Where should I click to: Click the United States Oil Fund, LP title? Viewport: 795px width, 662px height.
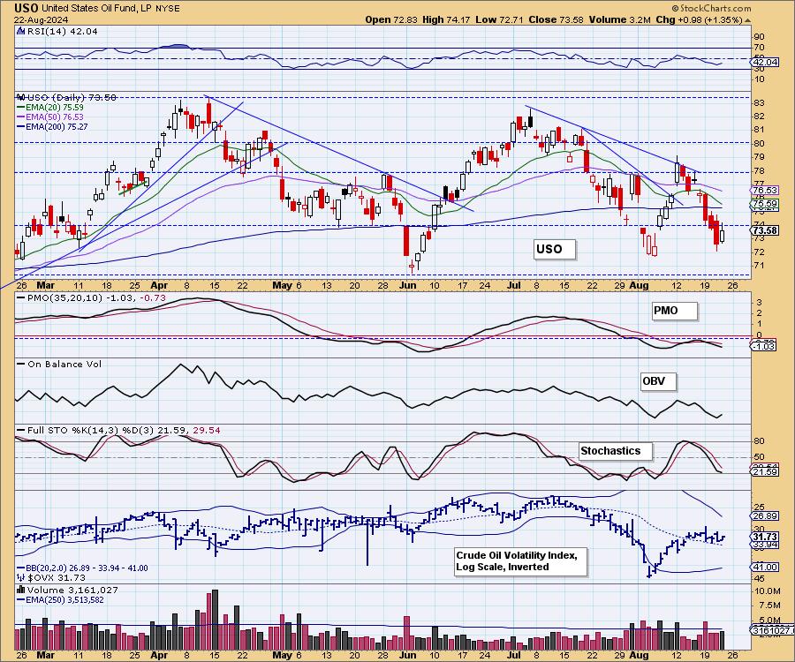pos(95,9)
